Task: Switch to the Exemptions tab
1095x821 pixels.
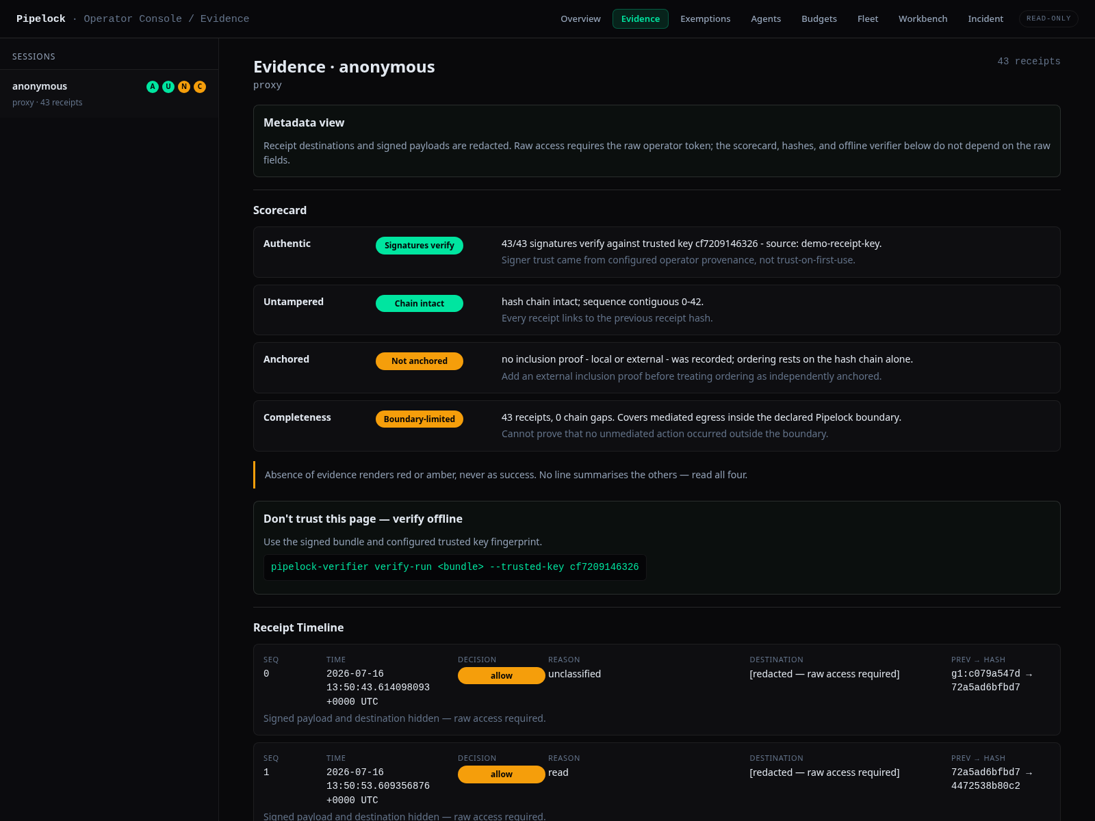Action: 705,19
